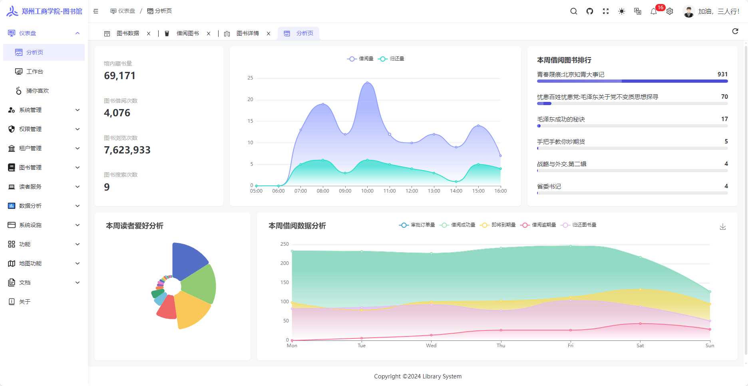Collapse the sidebar with the hamburger icon
This screenshot has width=748, height=386.
(96, 11)
